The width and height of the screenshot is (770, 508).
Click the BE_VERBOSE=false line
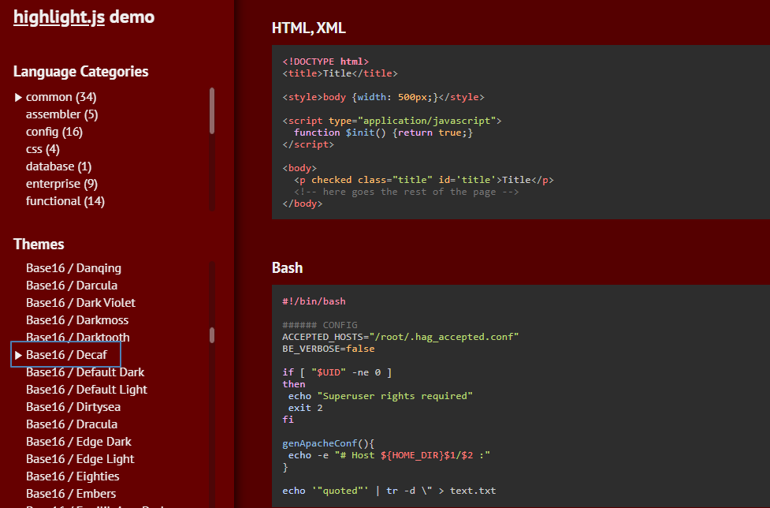(x=329, y=349)
